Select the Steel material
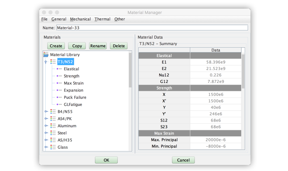Image resolution: width=288 pixels, height=171 pixels. (62, 133)
